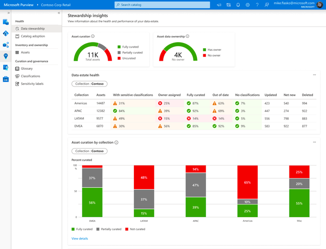Open the settings gear in the header
This screenshot has width=326, height=249.
coord(247,5)
